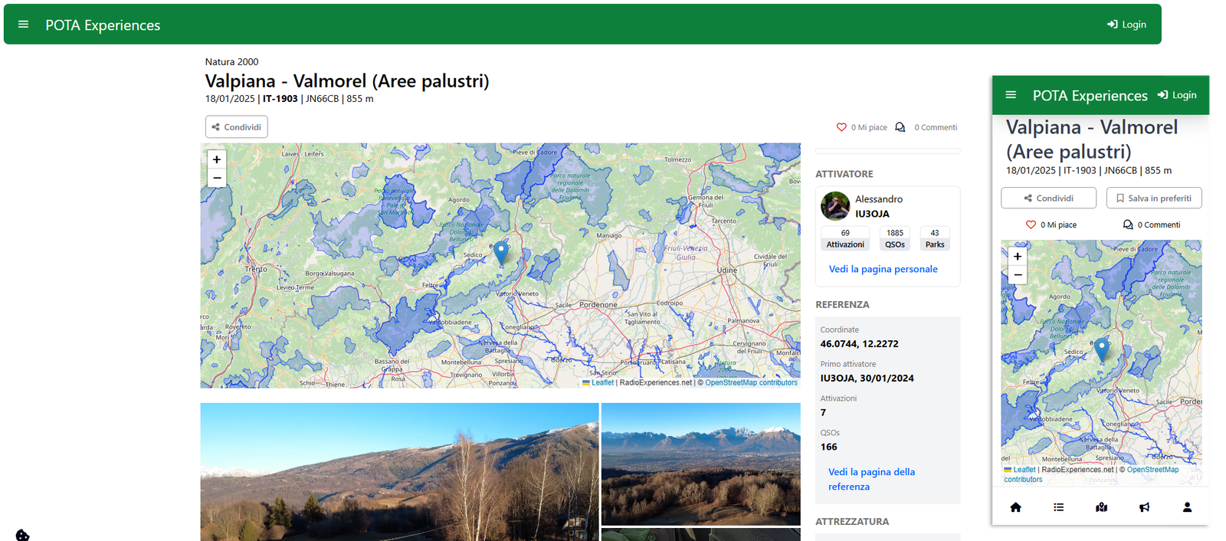
Task: Click Login in the main header
Action: (x=1126, y=25)
